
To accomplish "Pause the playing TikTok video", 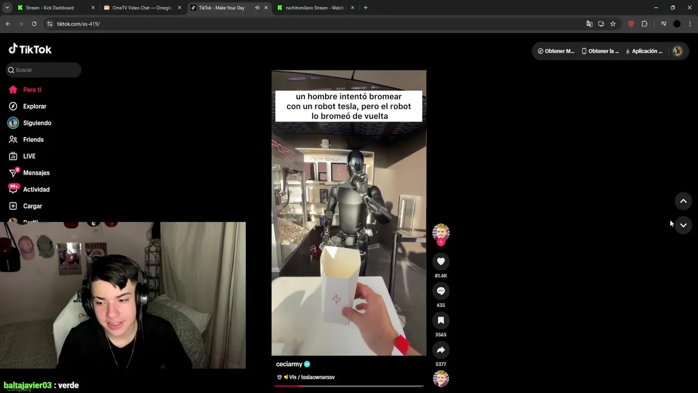I will (349, 213).
